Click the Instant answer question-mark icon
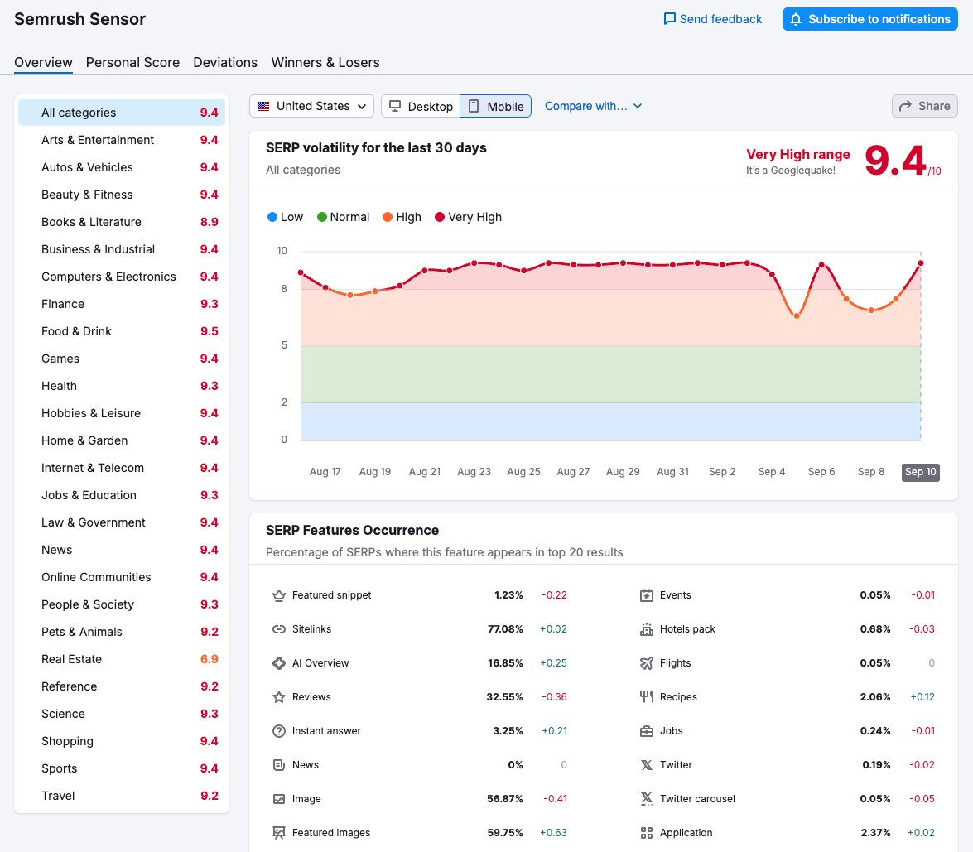The image size is (973, 852). [277, 730]
